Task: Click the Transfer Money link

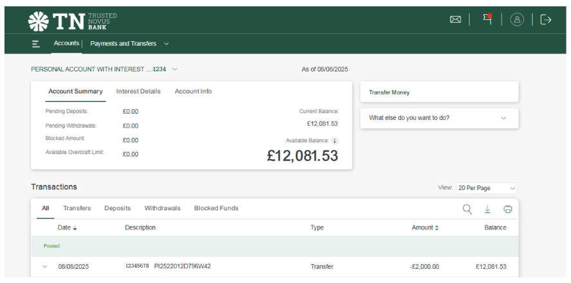Action: tap(389, 92)
